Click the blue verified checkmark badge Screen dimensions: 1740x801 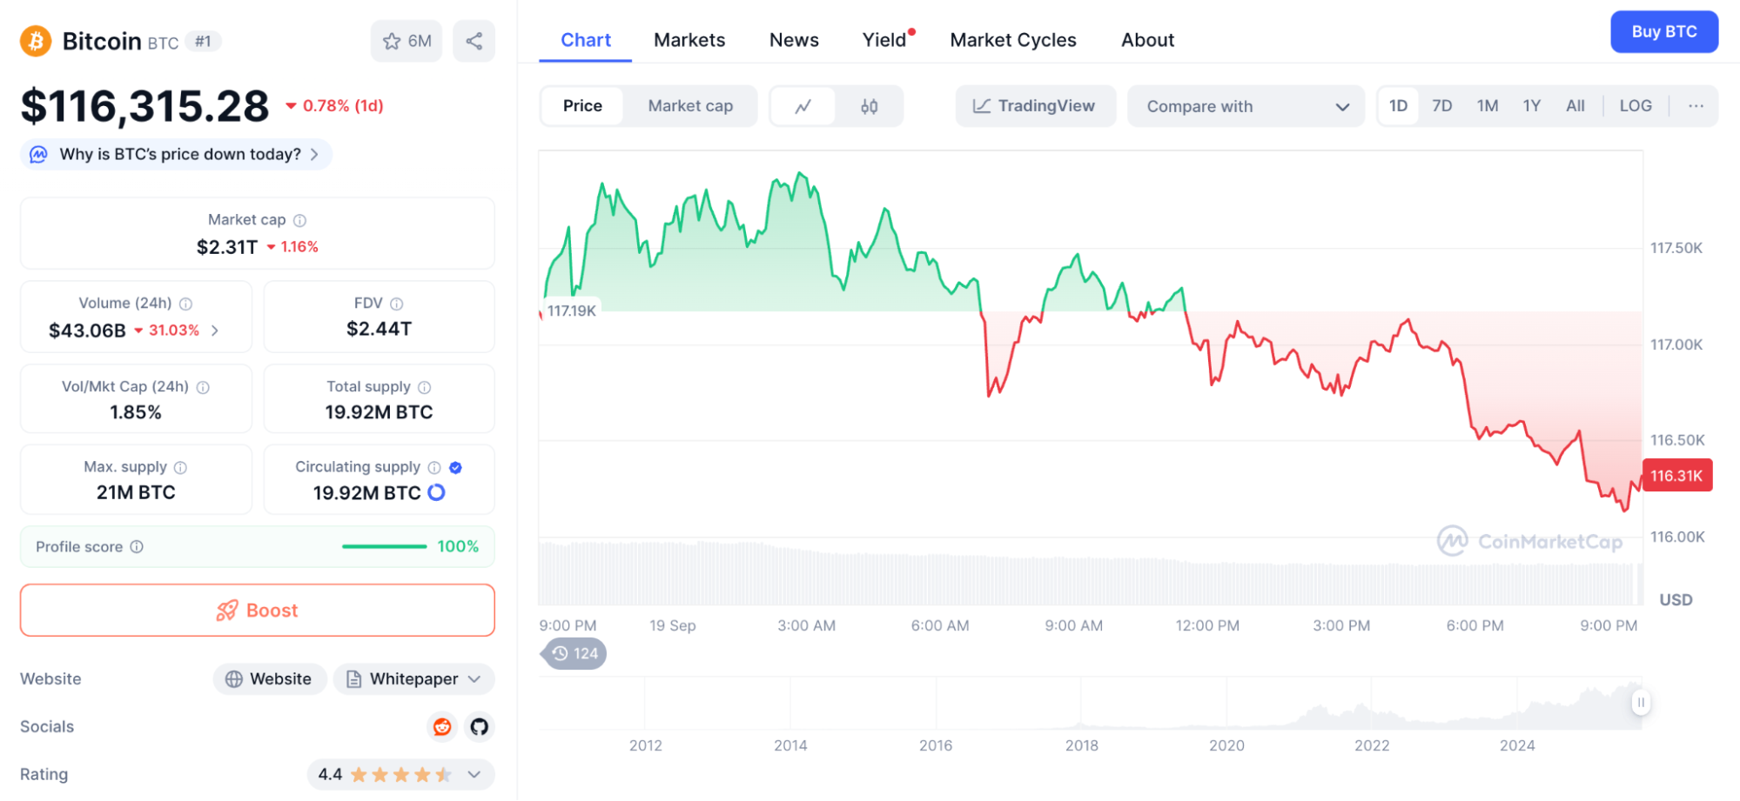point(455,467)
